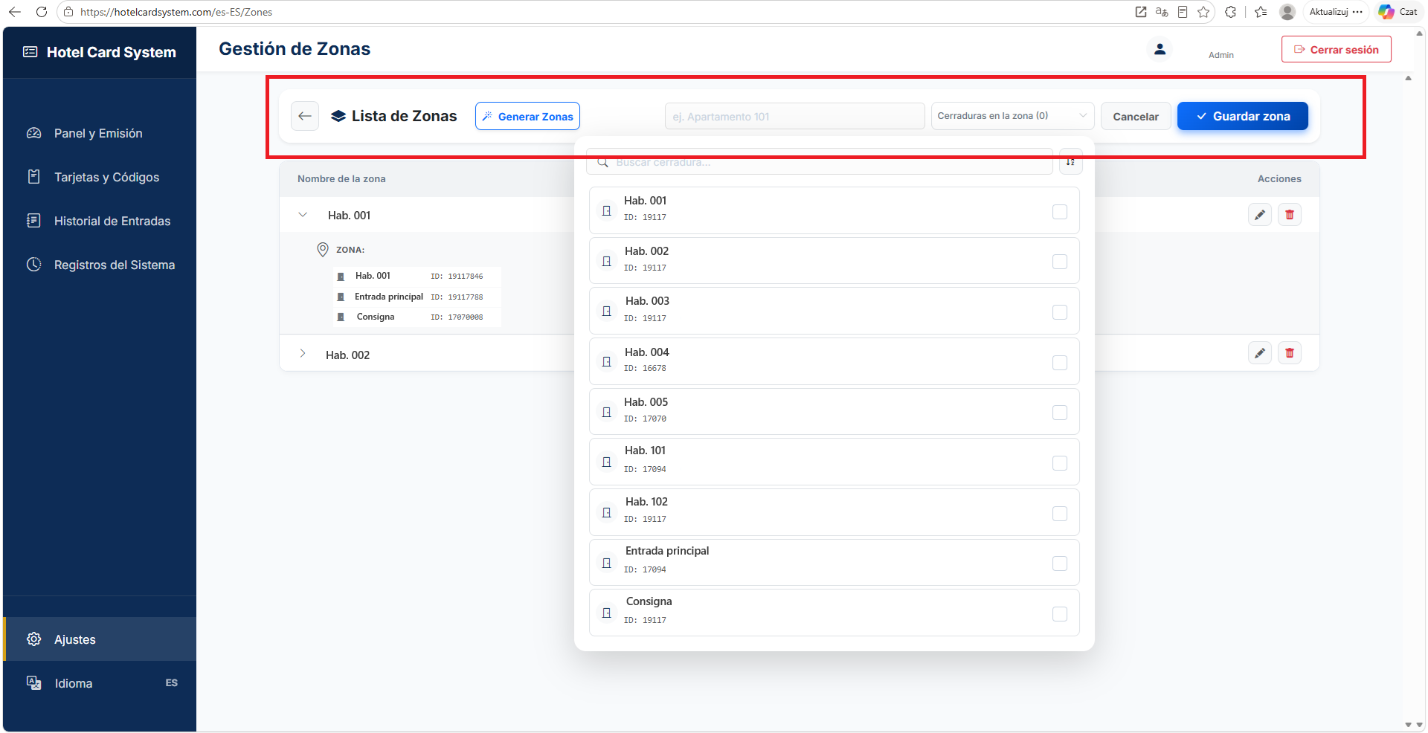Click the sort icon beside lock search
Image resolution: width=1428 pixels, height=733 pixels.
pos(1071,161)
